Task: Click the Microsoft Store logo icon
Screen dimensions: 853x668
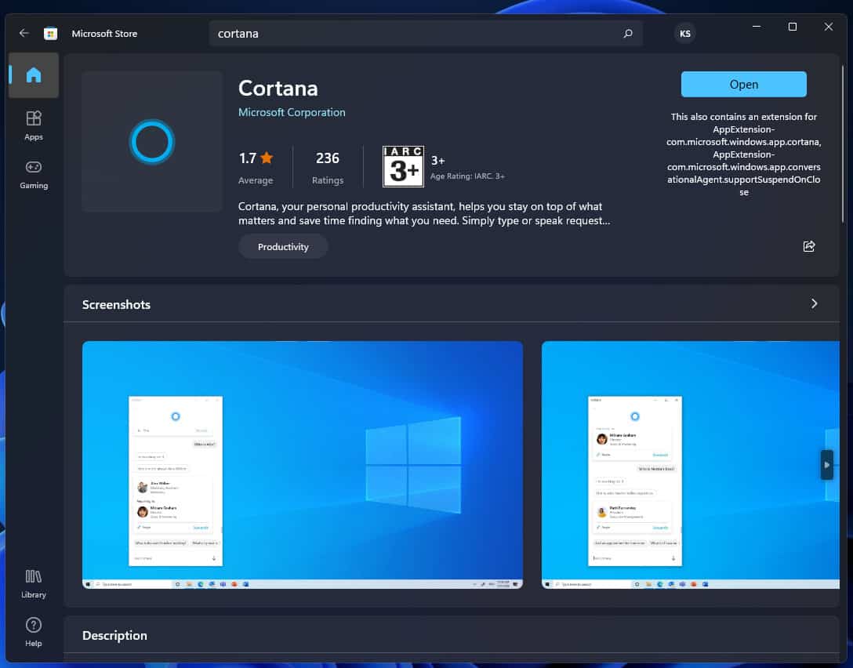Action: (51, 34)
